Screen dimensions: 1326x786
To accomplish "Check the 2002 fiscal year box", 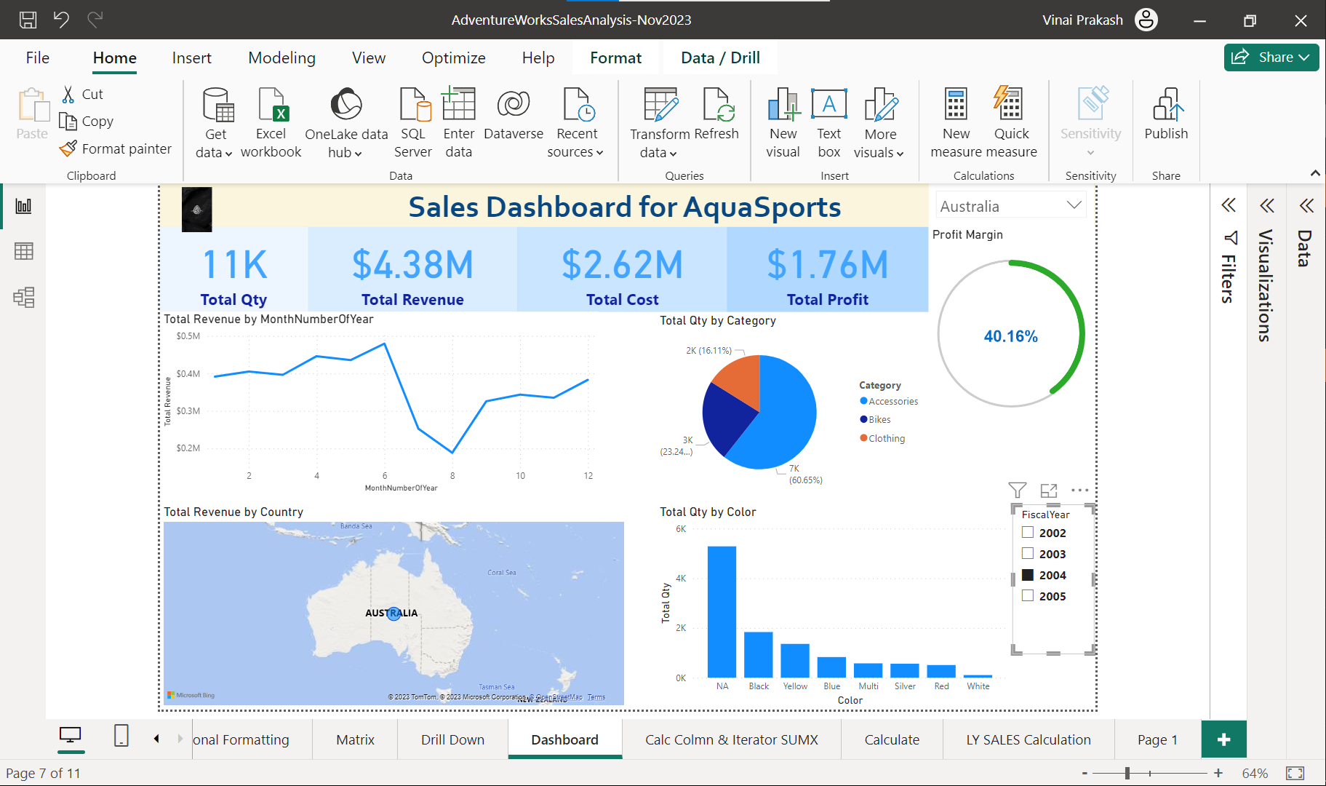I will (1028, 532).
